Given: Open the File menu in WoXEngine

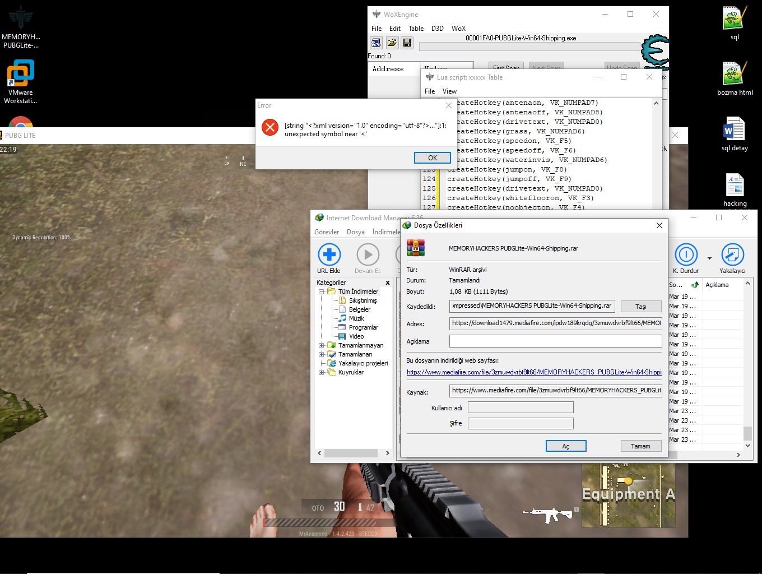Looking at the screenshot, I should [377, 29].
